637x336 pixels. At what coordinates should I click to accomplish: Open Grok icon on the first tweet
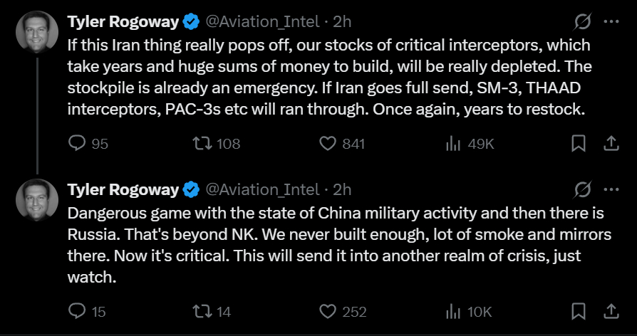[x=582, y=22]
